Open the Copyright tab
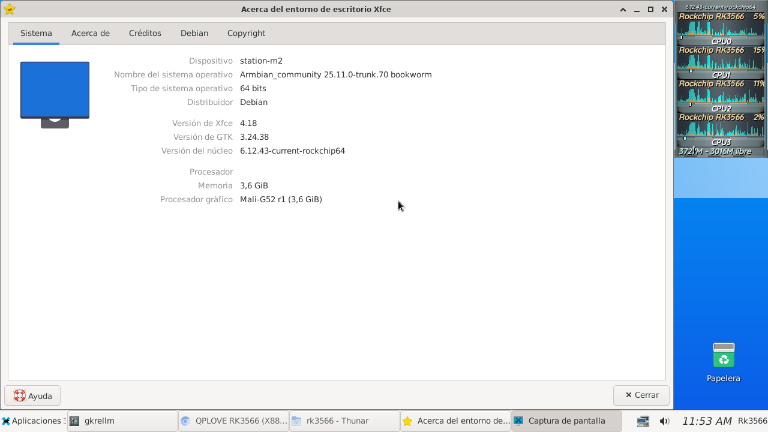This screenshot has width=768, height=432. [246, 34]
